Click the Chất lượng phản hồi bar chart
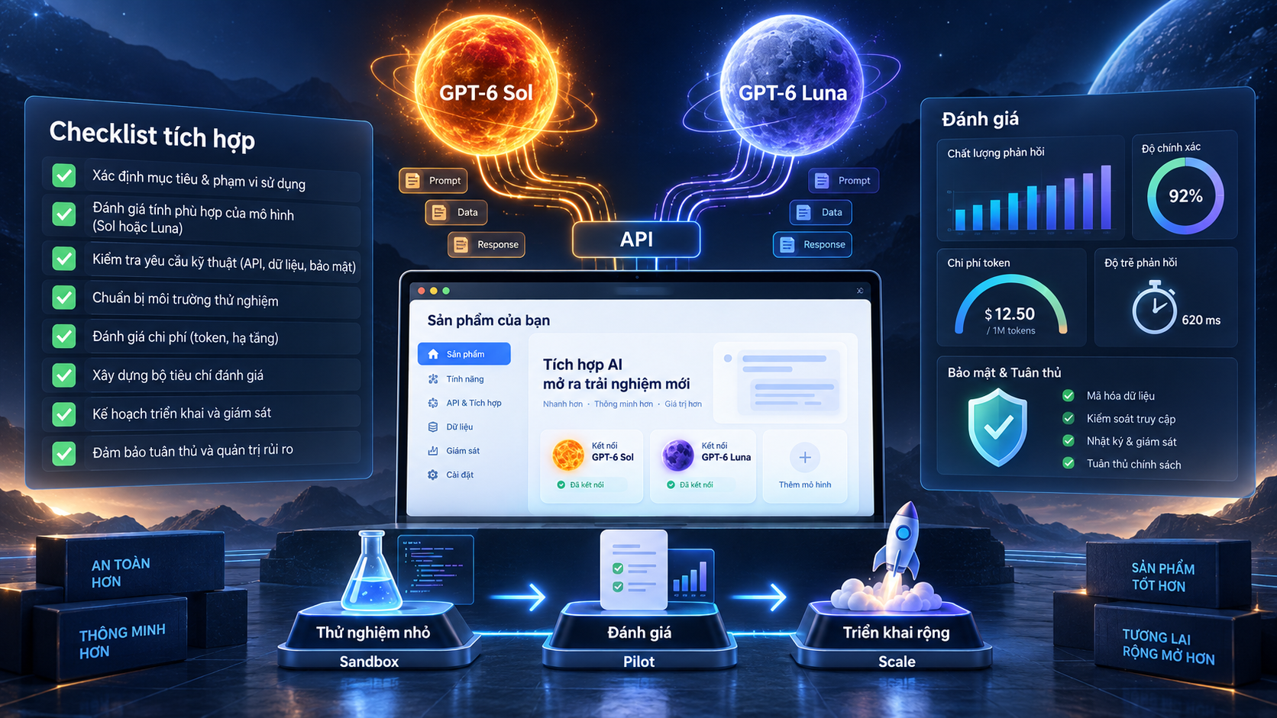This screenshot has height=718, width=1277. point(1030,197)
